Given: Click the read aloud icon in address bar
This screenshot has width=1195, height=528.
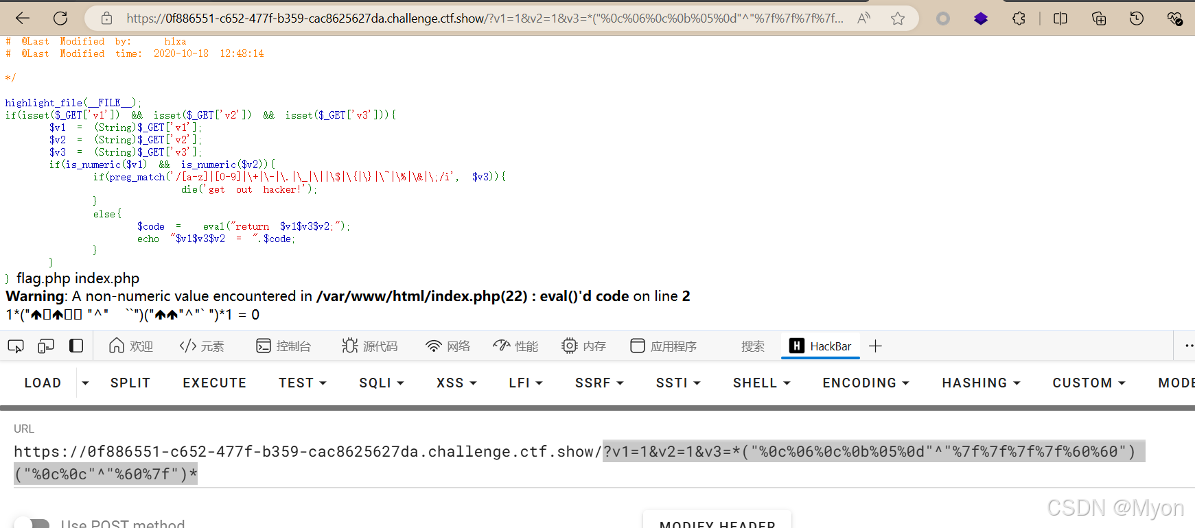Looking at the screenshot, I should [x=863, y=19].
